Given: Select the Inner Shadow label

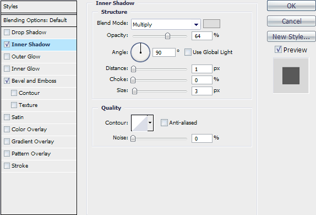Looking at the screenshot, I should point(31,45).
